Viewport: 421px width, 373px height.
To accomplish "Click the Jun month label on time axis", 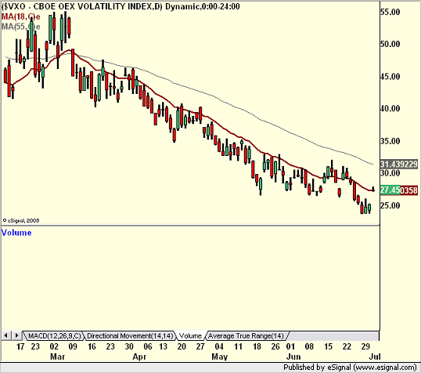I will click(x=293, y=357).
